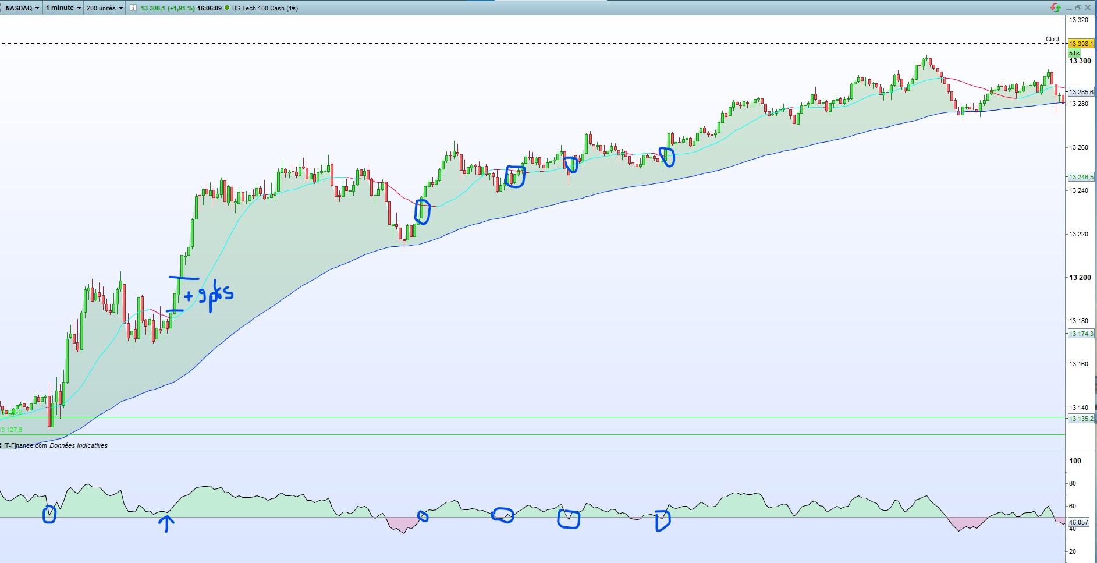The height and width of the screenshot is (563, 1097).
Task: Click the 20 label on the RSI scale
Action: click(x=1073, y=551)
